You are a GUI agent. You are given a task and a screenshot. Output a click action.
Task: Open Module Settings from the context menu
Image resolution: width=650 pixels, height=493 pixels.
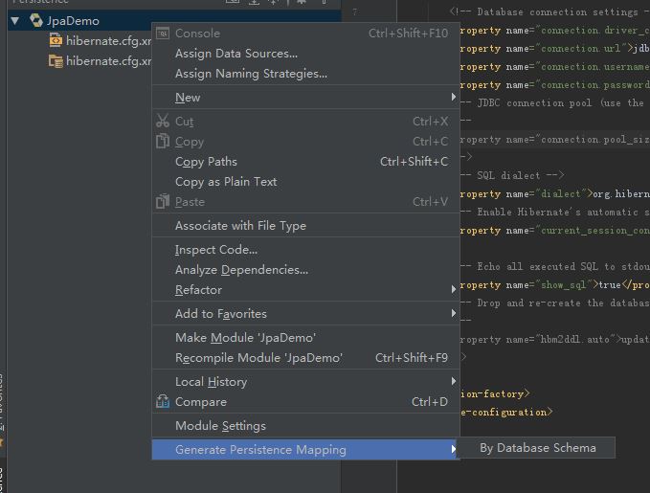click(x=220, y=426)
